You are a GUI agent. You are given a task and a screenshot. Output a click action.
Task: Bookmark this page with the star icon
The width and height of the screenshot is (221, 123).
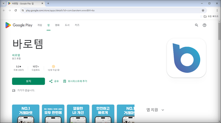pos(203,10)
